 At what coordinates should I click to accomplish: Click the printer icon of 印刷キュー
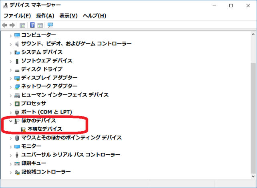17,164
